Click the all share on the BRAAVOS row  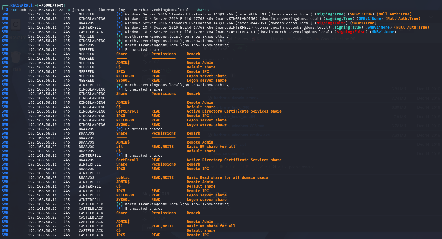[x=120, y=147]
